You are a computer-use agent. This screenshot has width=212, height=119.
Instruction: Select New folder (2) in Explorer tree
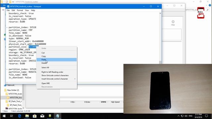coord(13,90)
